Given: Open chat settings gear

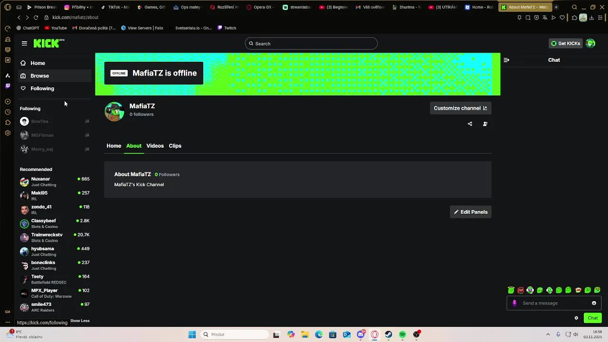Looking at the screenshot, I should click(576, 318).
